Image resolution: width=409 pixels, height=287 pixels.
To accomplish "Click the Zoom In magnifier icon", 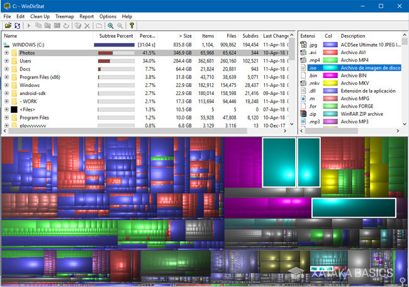I will (x=111, y=26).
